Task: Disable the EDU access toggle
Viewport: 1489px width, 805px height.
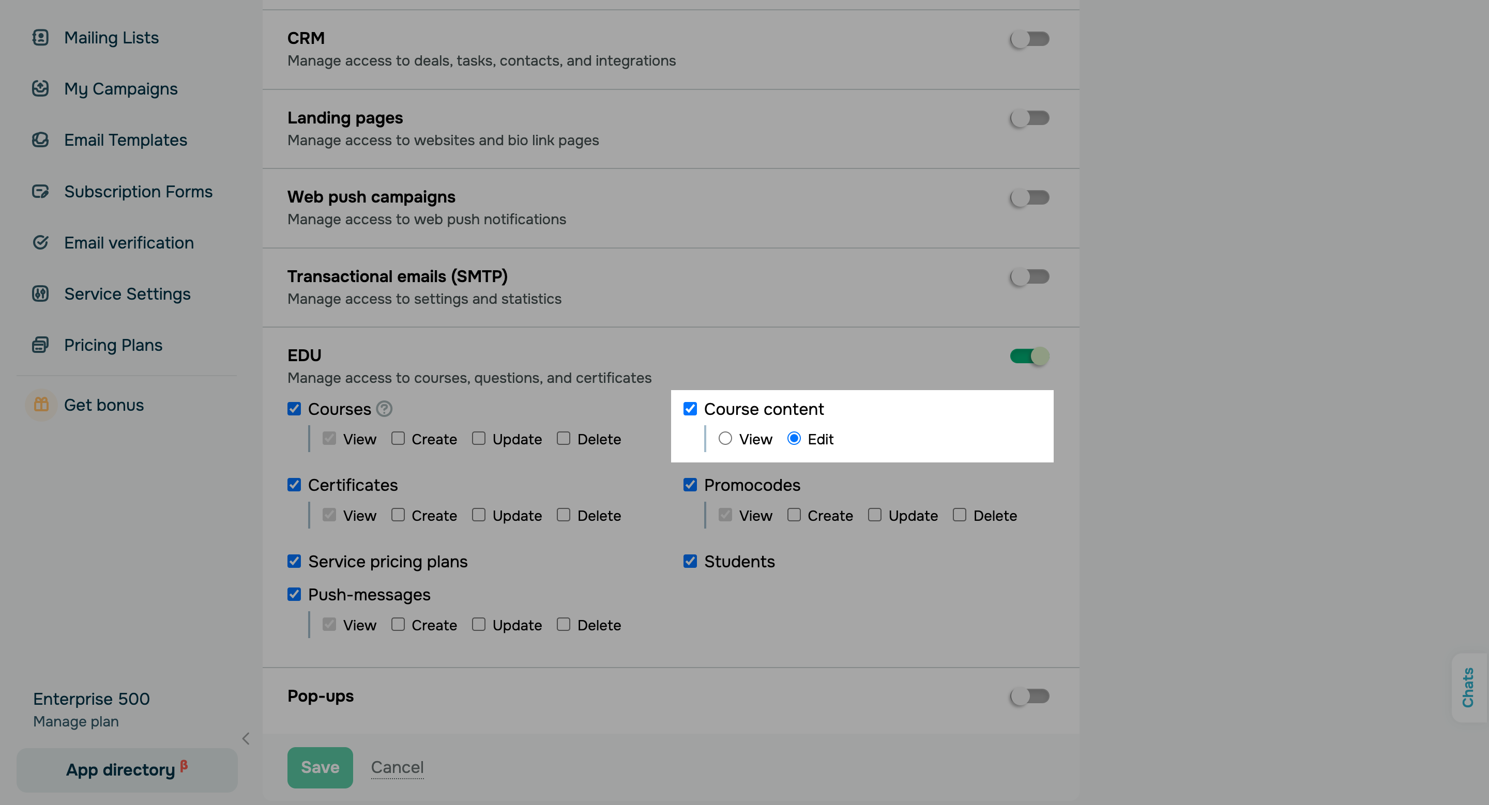Action: 1029,357
